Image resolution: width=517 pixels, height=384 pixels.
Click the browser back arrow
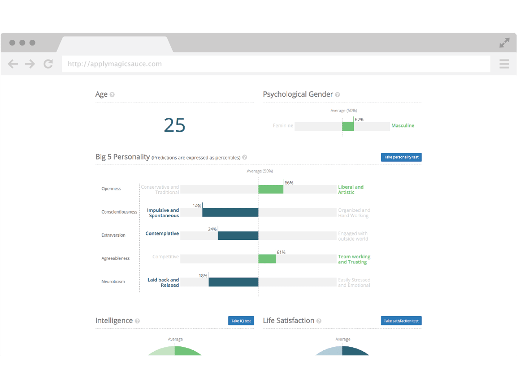(x=13, y=64)
